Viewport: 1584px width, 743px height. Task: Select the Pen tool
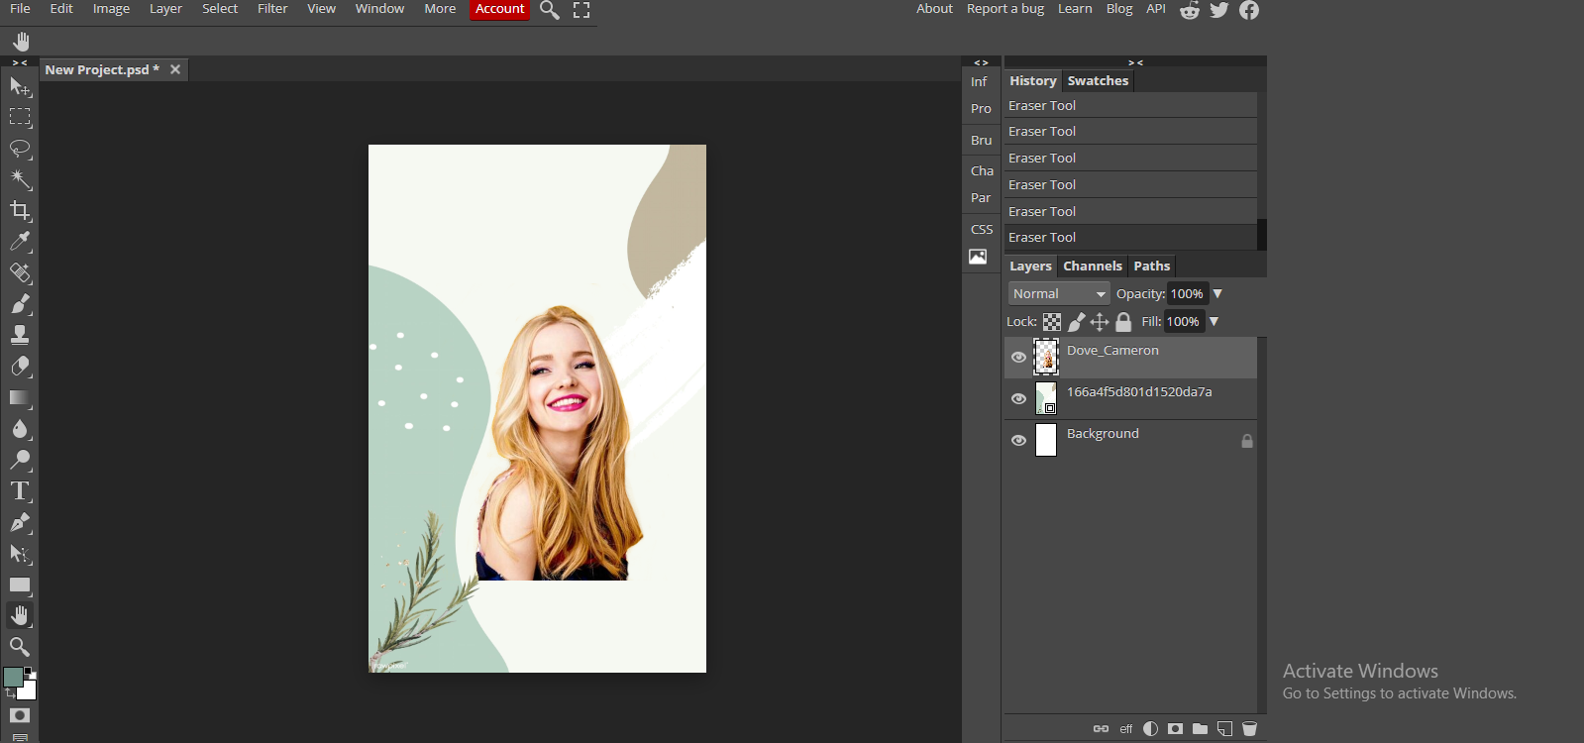pos(20,522)
